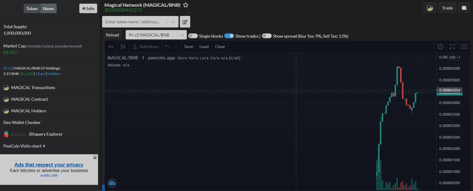Screen dimensions: 473x191
Task: Click the Reload button
Action: pyautogui.click(x=112, y=35)
